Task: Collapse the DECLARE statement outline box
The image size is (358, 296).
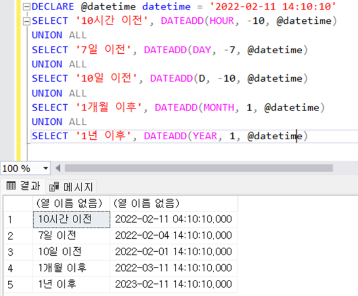Action: 26,7
